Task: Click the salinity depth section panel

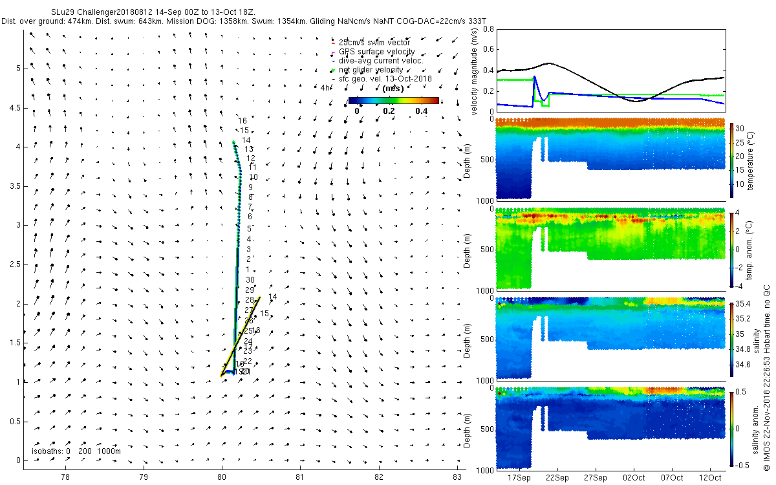Action: click(609, 339)
